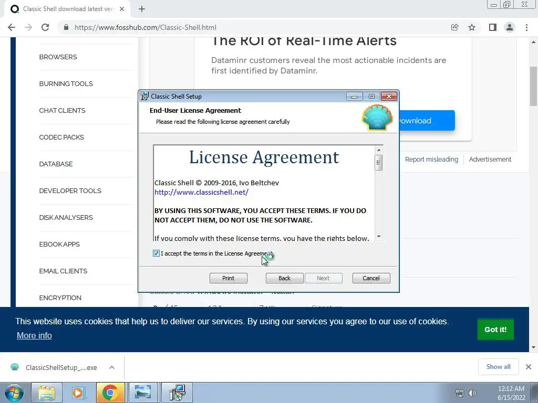Click page scrollbar up arrow

click(533, 42)
